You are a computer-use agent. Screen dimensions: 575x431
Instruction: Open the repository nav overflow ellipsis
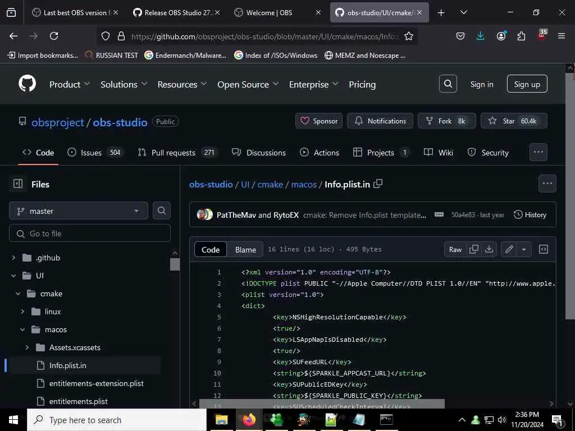coord(539,152)
